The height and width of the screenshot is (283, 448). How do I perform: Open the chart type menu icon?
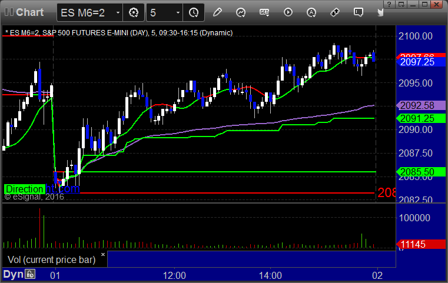point(241,12)
